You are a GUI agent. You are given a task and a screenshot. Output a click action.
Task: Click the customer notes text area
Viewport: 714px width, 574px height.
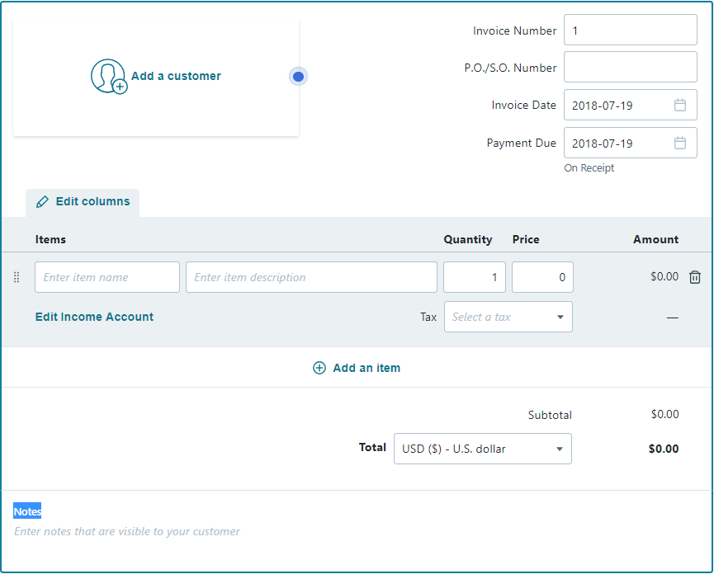[127, 532]
